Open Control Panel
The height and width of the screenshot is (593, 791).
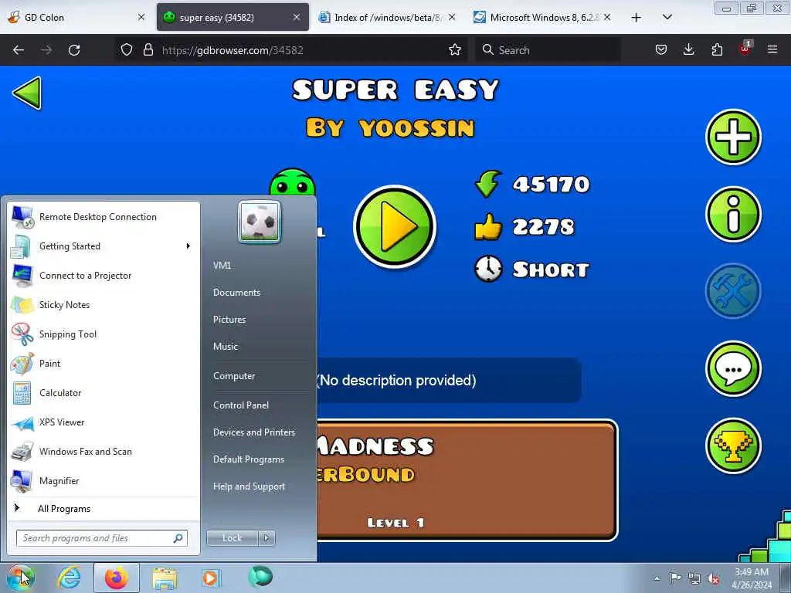pos(241,405)
